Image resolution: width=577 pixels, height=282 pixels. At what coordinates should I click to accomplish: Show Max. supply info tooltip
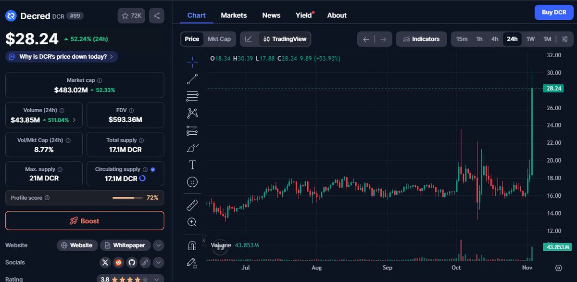pyautogui.click(x=59, y=169)
